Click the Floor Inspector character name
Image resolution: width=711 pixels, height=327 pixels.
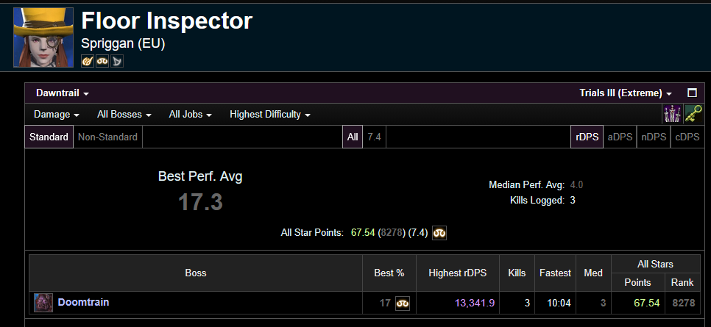166,21
